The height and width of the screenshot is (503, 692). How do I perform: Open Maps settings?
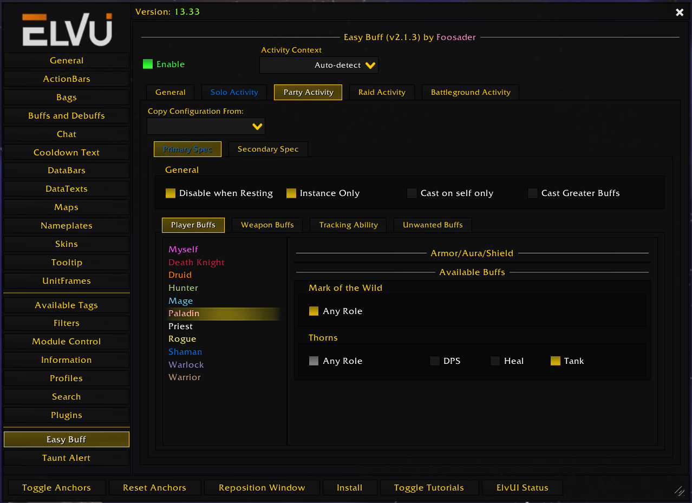(67, 207)
